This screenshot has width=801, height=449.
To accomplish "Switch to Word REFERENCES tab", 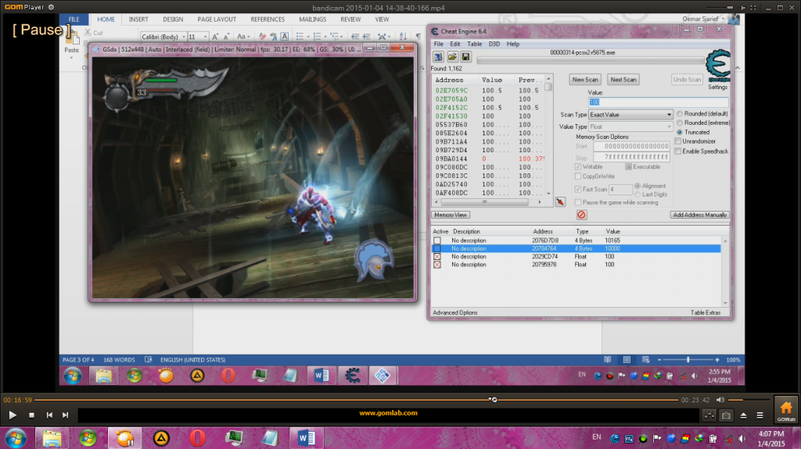I will (x=268, y=20).
